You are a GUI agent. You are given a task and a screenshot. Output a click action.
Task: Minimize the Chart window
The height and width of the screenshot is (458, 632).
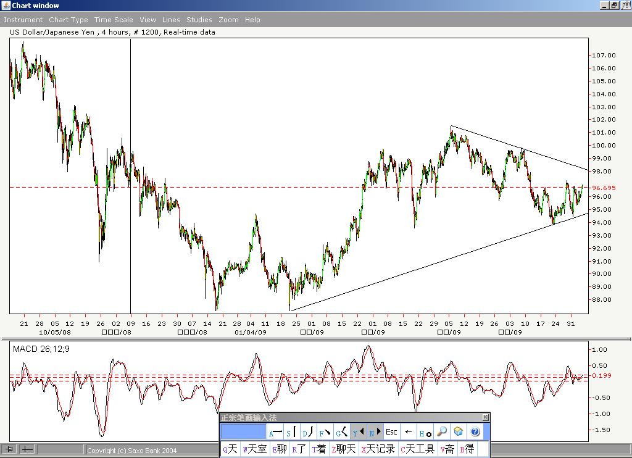click(604, 6)
